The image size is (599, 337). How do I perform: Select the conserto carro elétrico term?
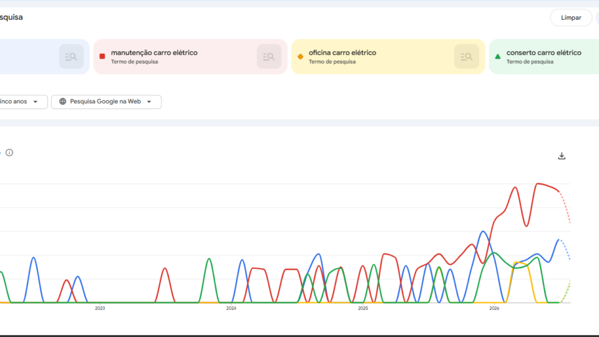click(x=544, y=52)
